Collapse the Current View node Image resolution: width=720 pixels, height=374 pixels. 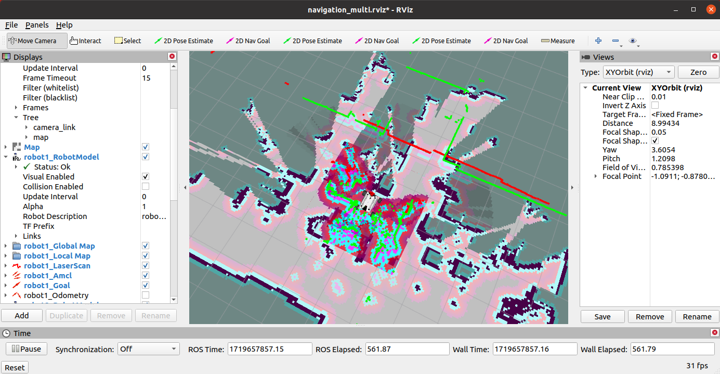(585, 88)
